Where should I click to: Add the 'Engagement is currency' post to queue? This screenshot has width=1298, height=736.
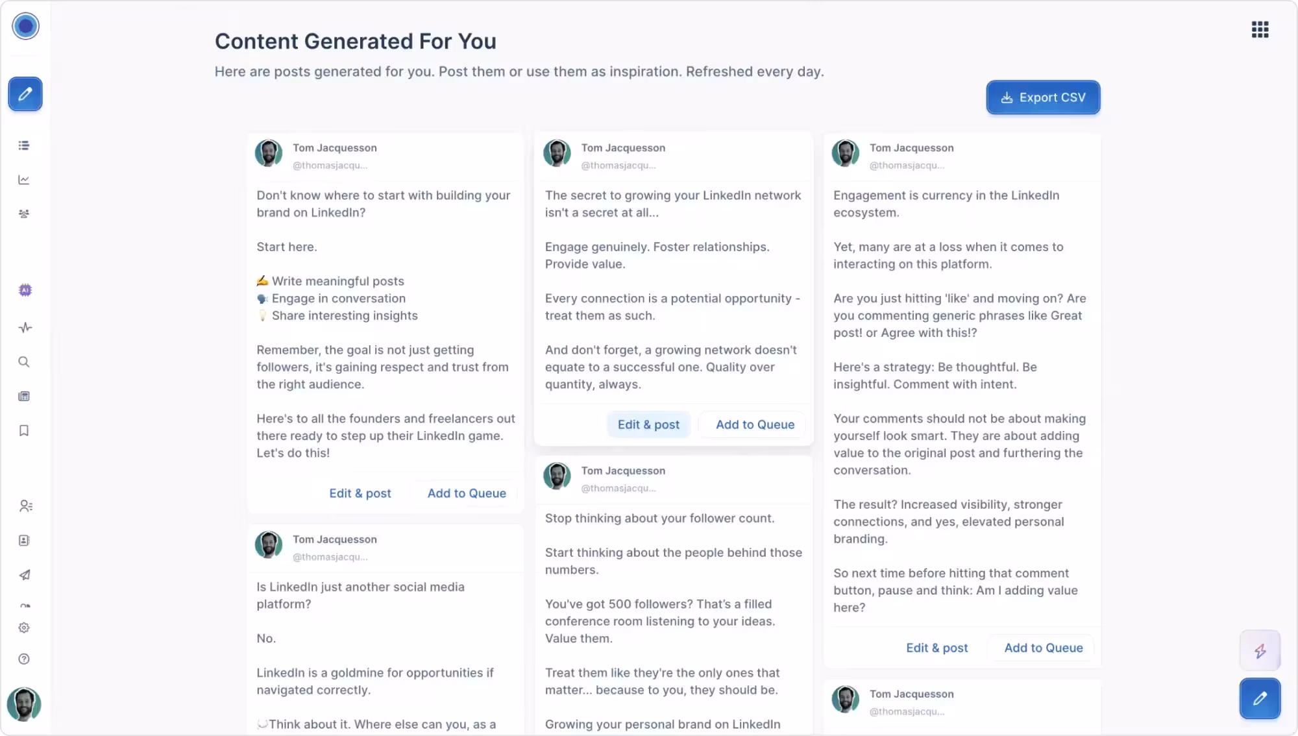click(1043, 648)
